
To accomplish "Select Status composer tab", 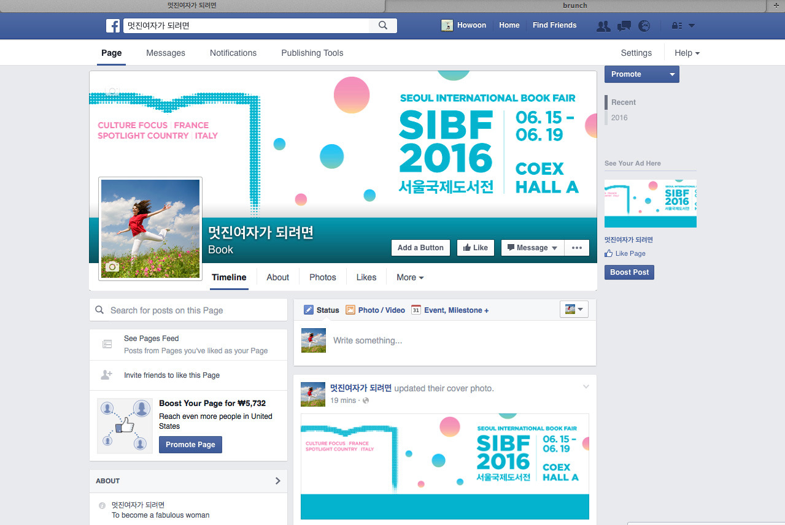I will [x=322, y=310].
